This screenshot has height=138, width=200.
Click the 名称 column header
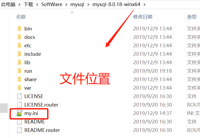[21, 17]
